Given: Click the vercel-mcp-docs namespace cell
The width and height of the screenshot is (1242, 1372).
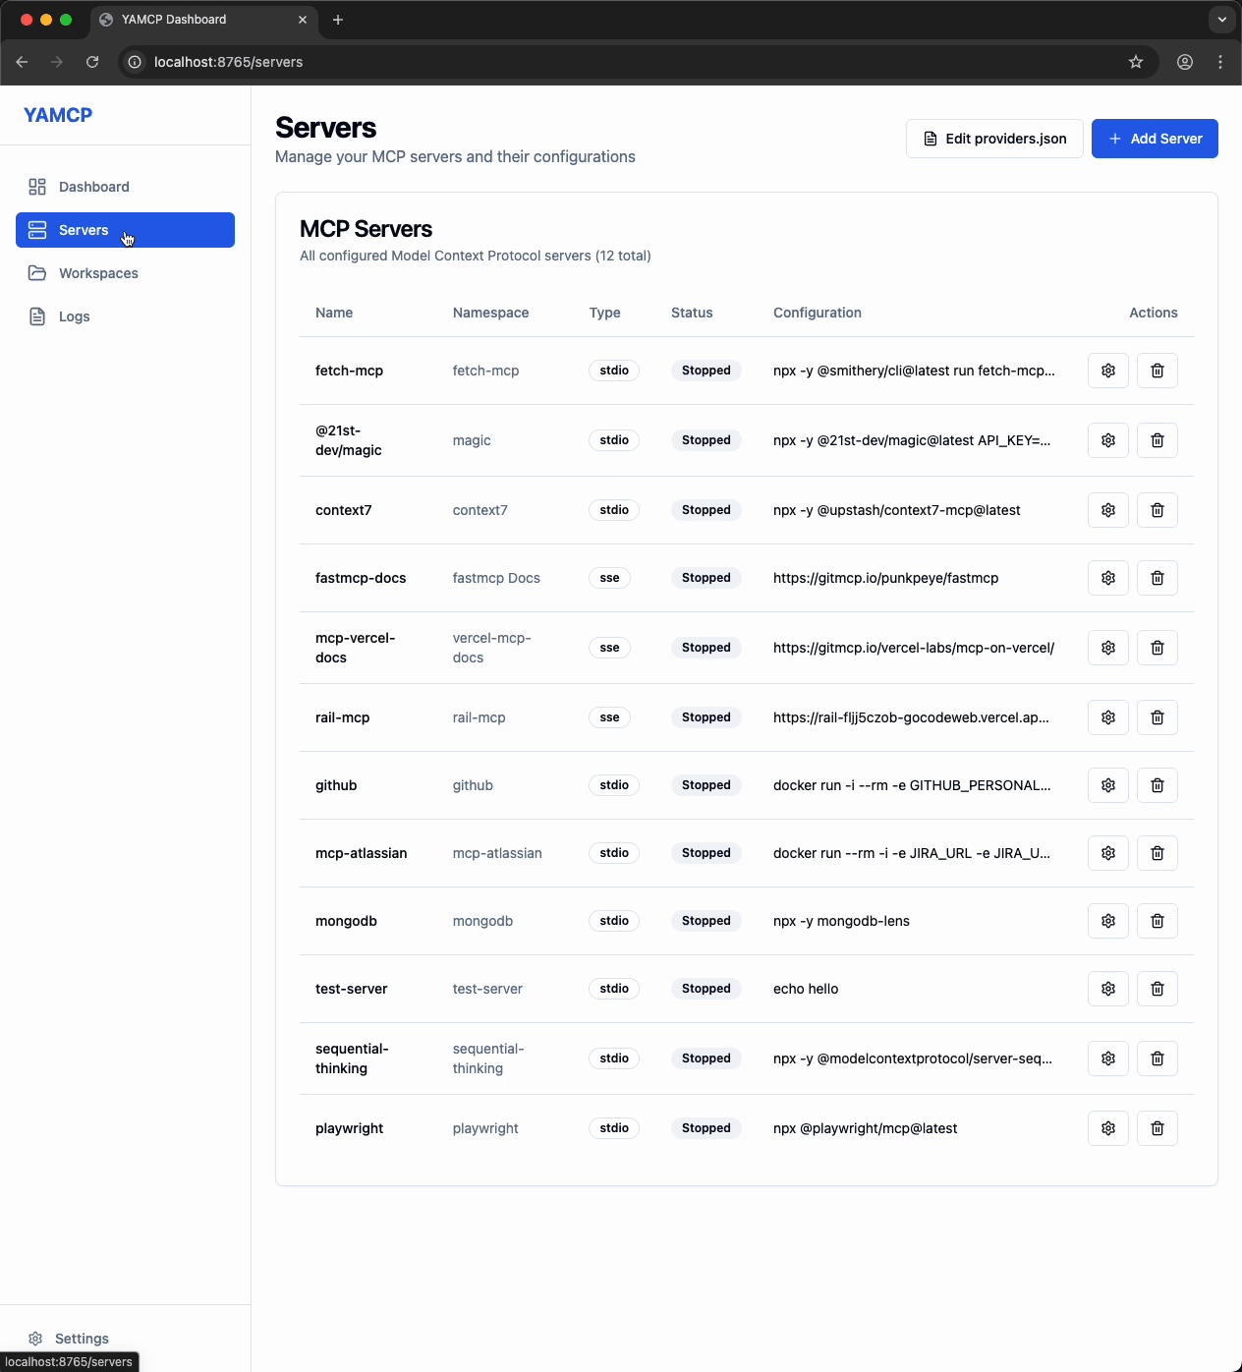Looking at the screenshot, I should pyautogui.click(x=492, y=648).
